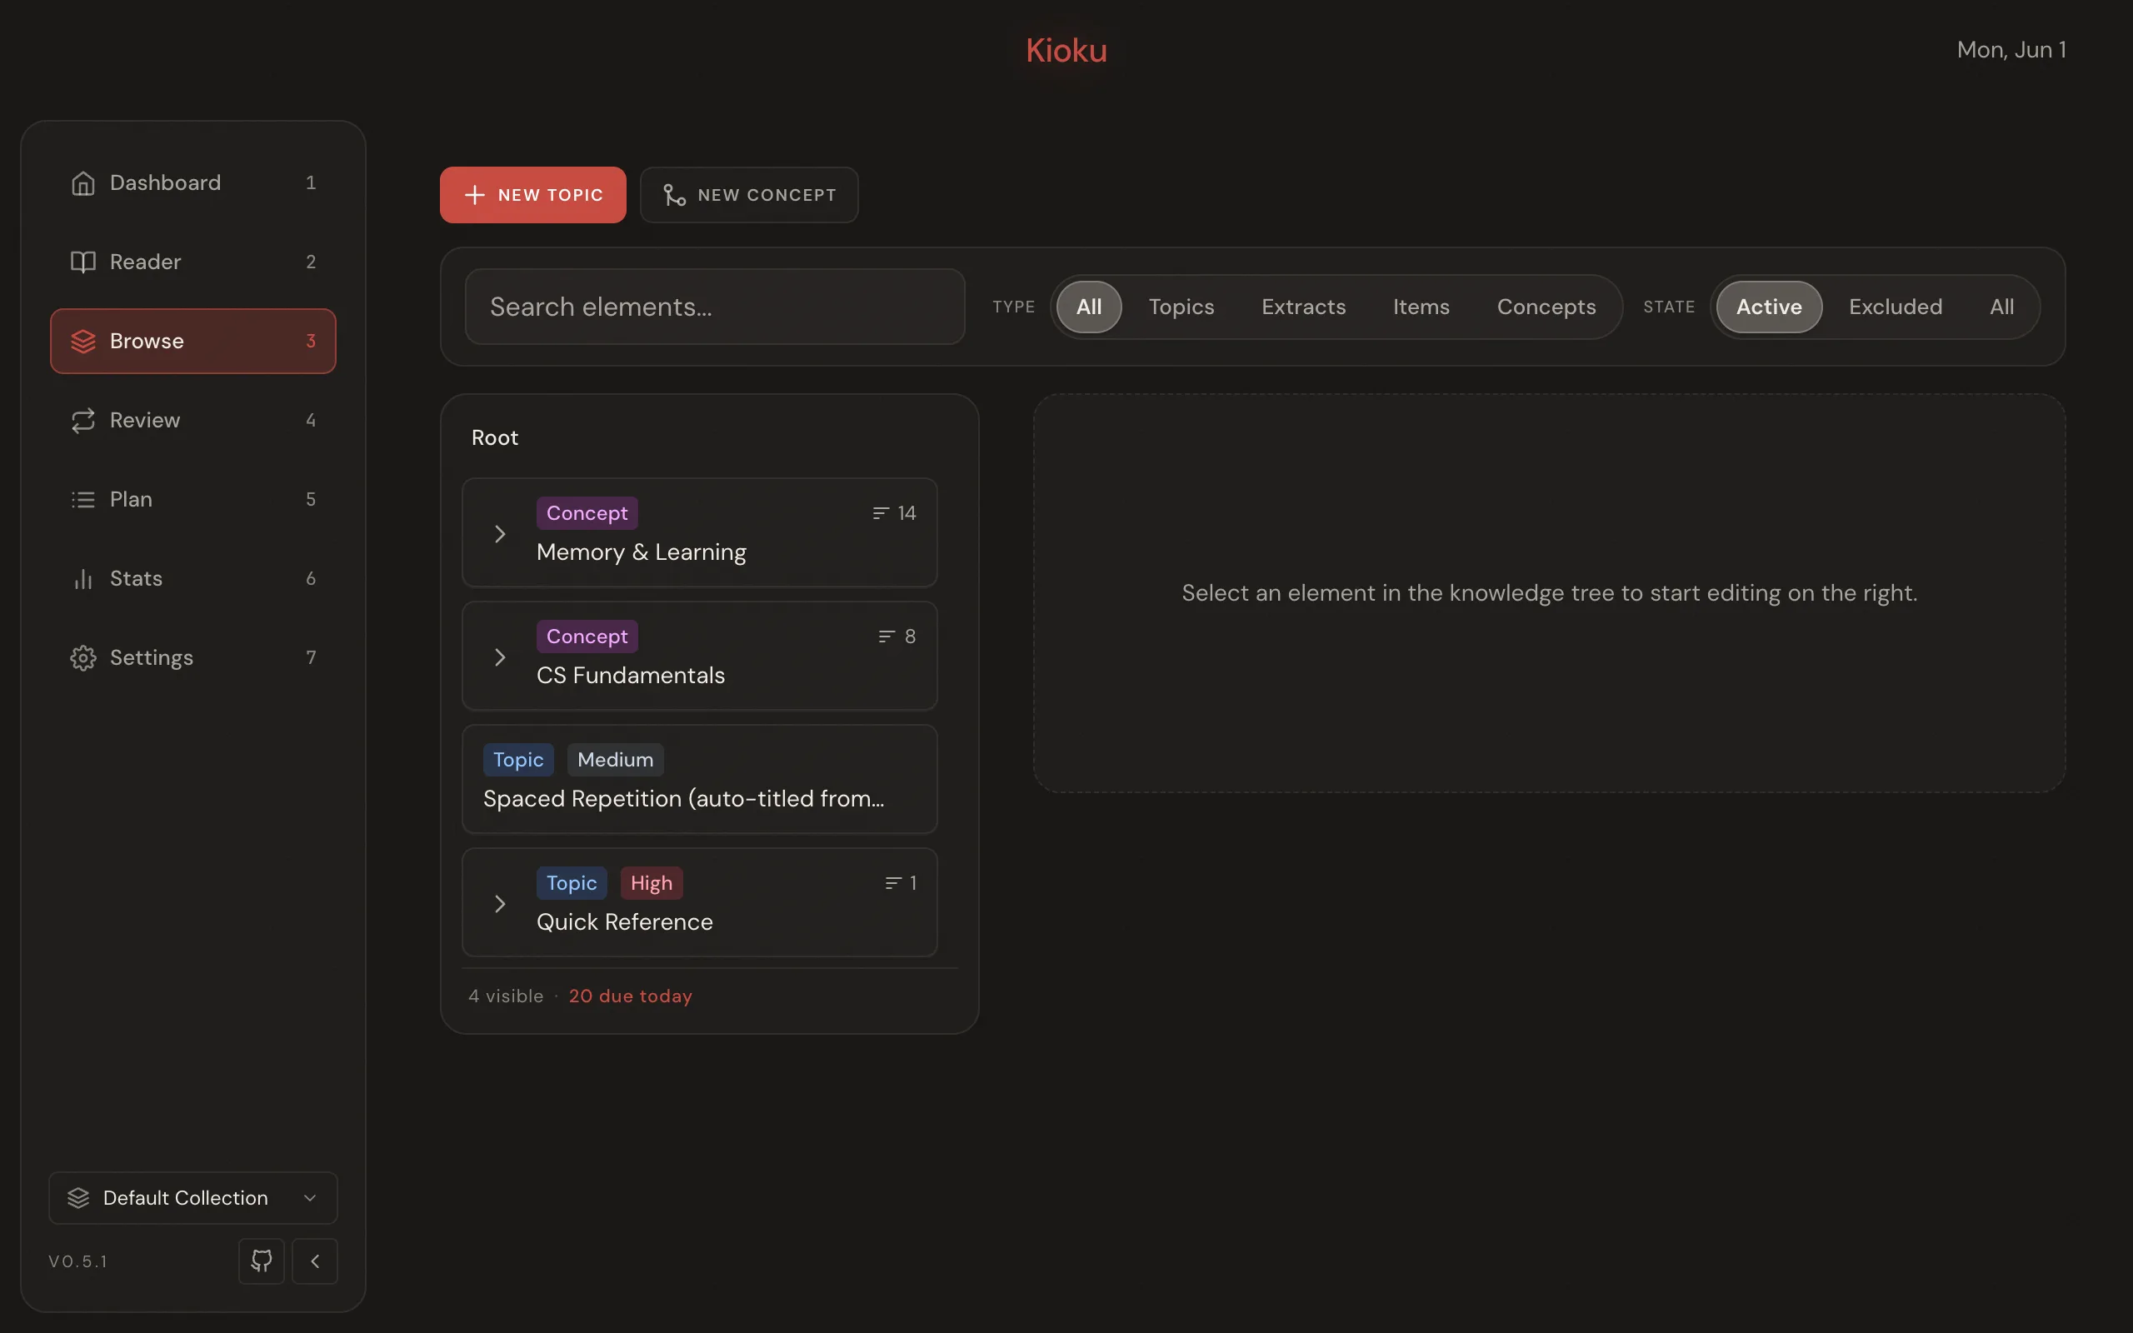Click the Topic badge on Quick Reference
This screenshot has width=2133, height=1333.
[x=571, y=883]
